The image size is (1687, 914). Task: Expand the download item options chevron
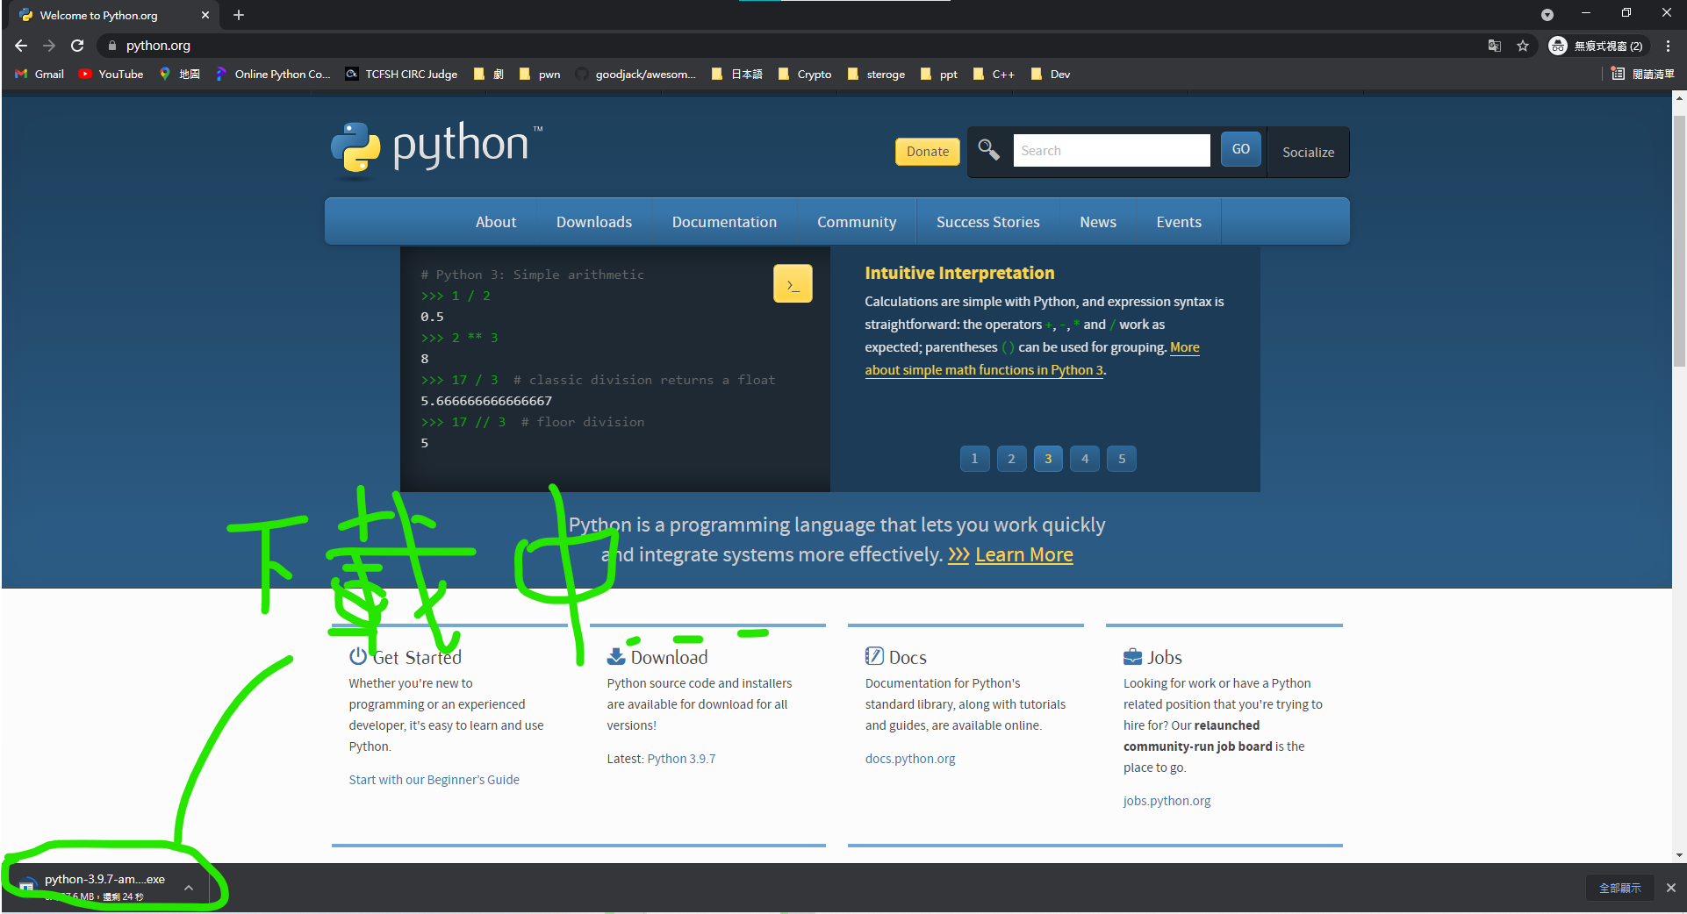tap(189, 888)
